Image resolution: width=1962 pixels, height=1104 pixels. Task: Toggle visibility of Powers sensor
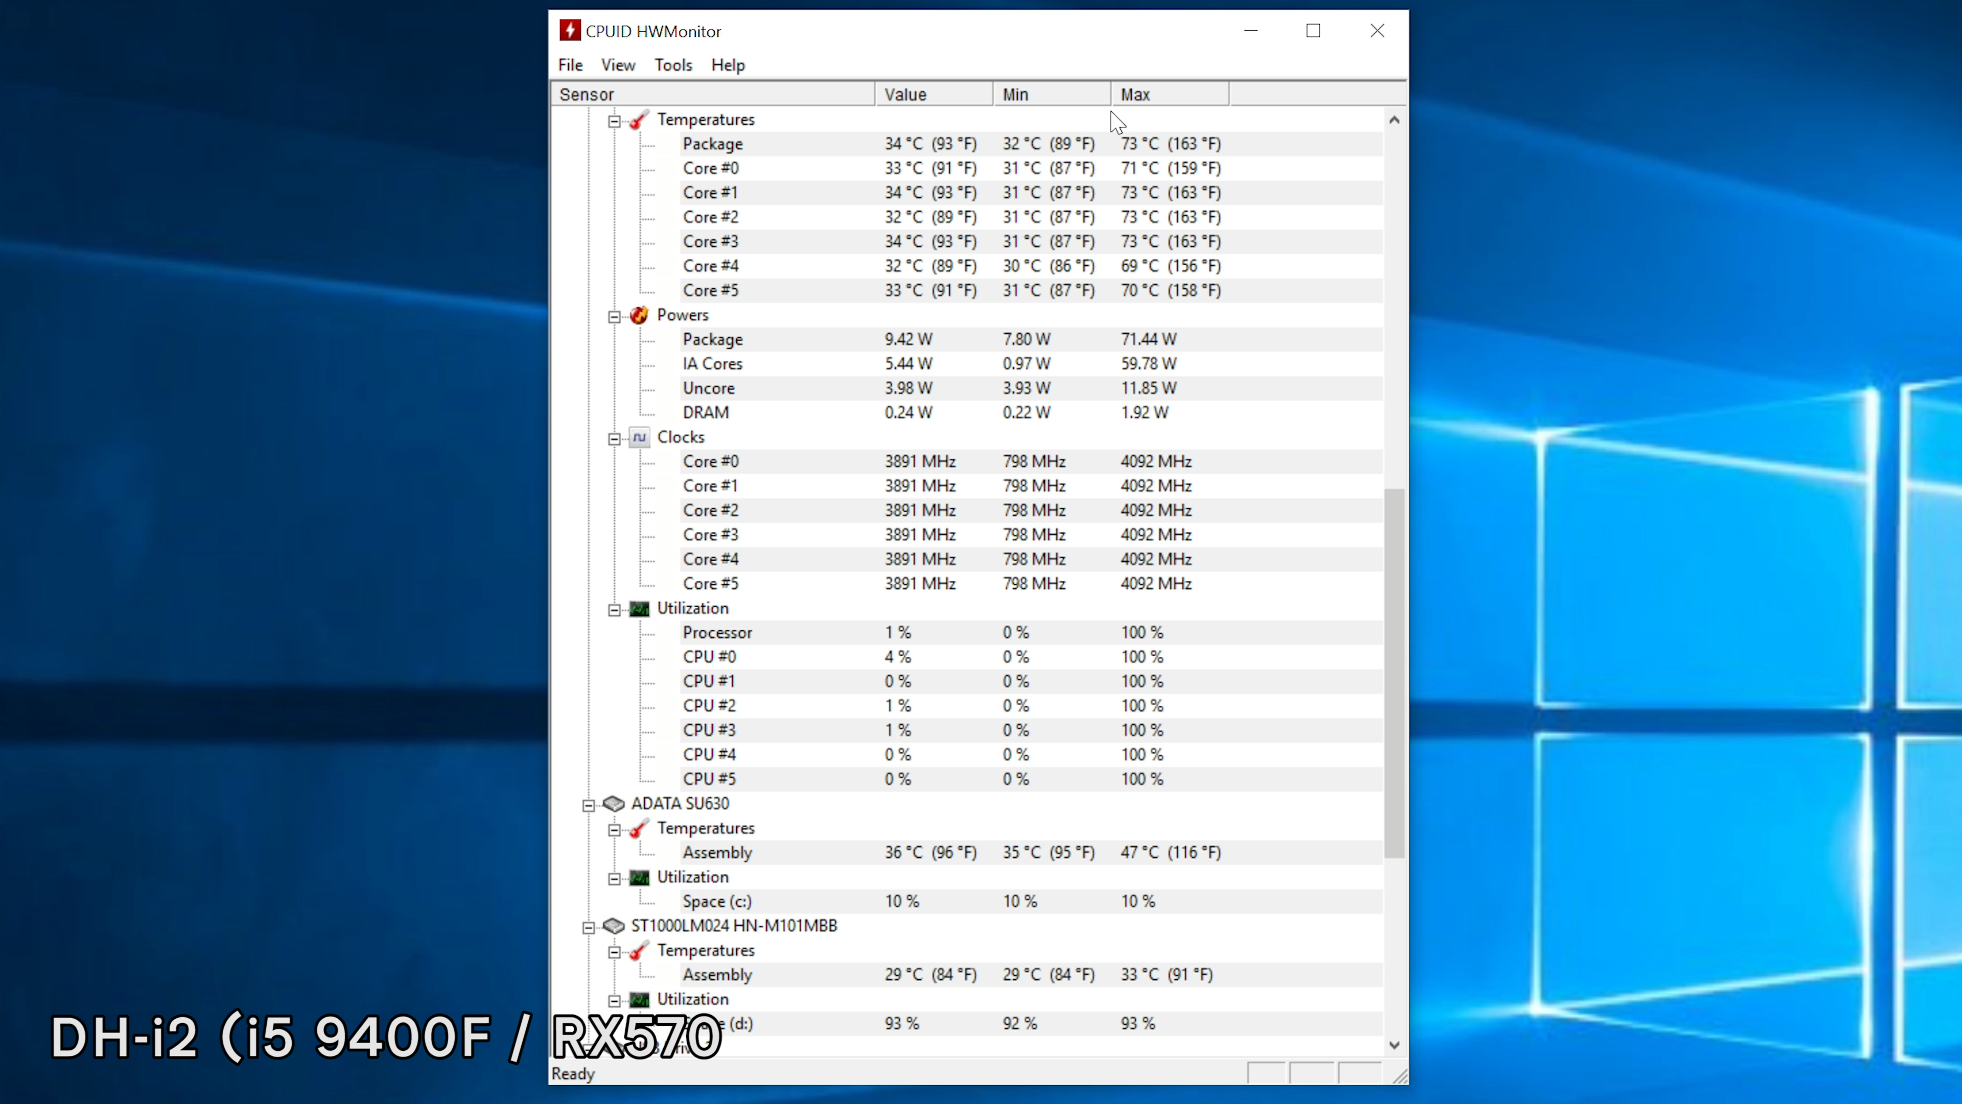coord(613,314)
